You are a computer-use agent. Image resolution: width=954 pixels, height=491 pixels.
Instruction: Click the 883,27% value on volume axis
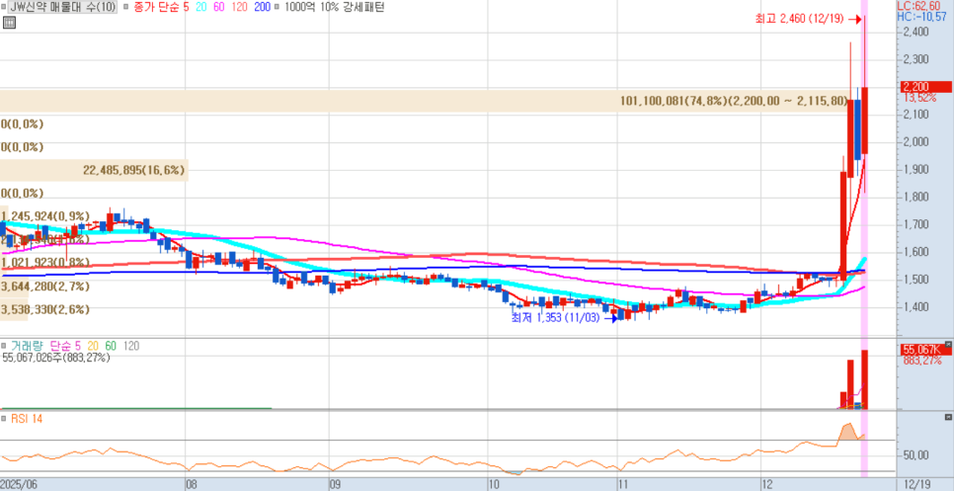(922, 361)
